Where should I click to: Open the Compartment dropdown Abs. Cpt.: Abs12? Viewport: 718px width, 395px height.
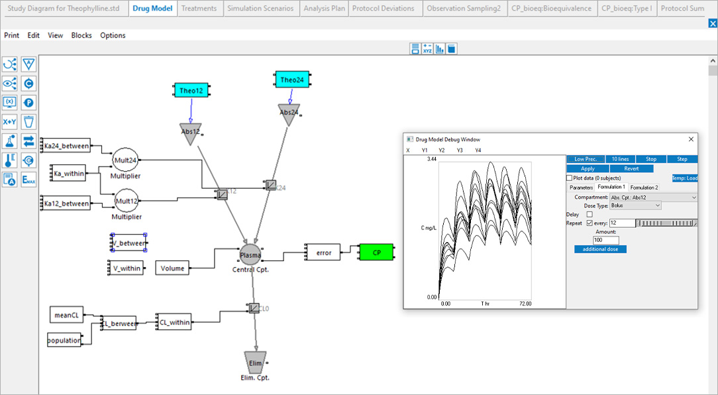click(x=654, y=197)
